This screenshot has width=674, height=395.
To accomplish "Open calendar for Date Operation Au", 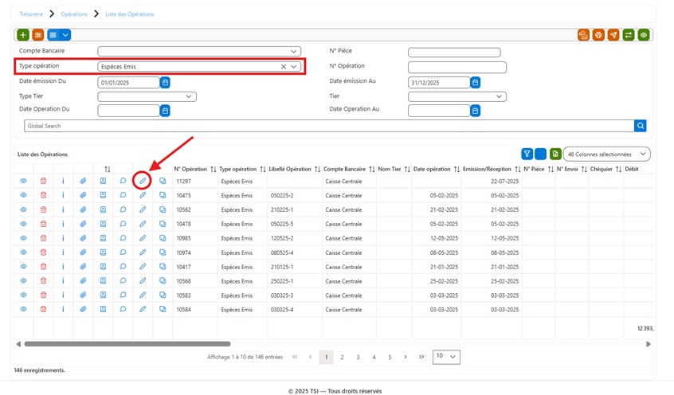I will tap(475, 111).
